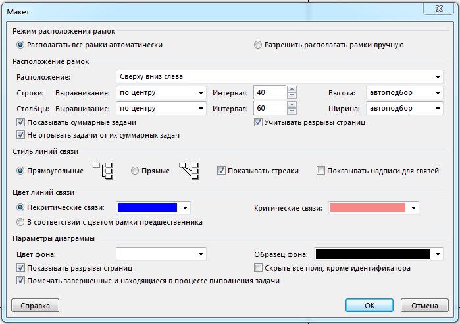Click the straight link style icon
The height and width of the screenshot is (324, 460).
189,171
